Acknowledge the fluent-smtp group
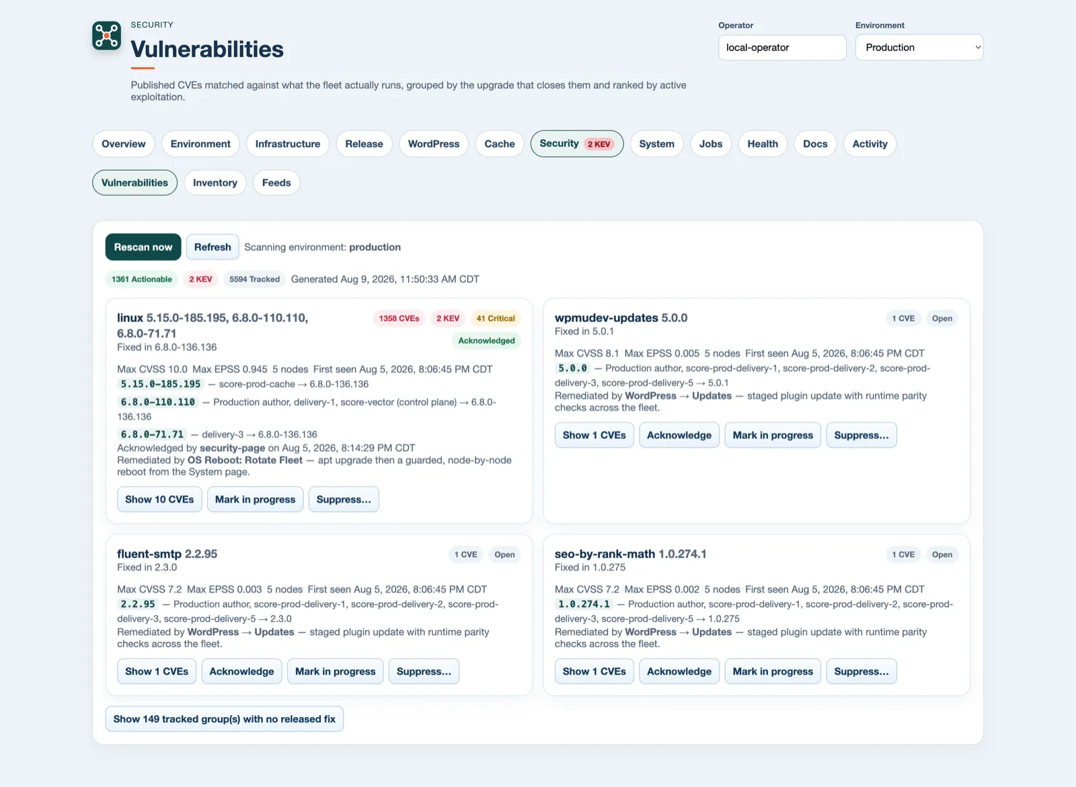Viewport: 1076px width, 787px height. click(x=241, y=671)
